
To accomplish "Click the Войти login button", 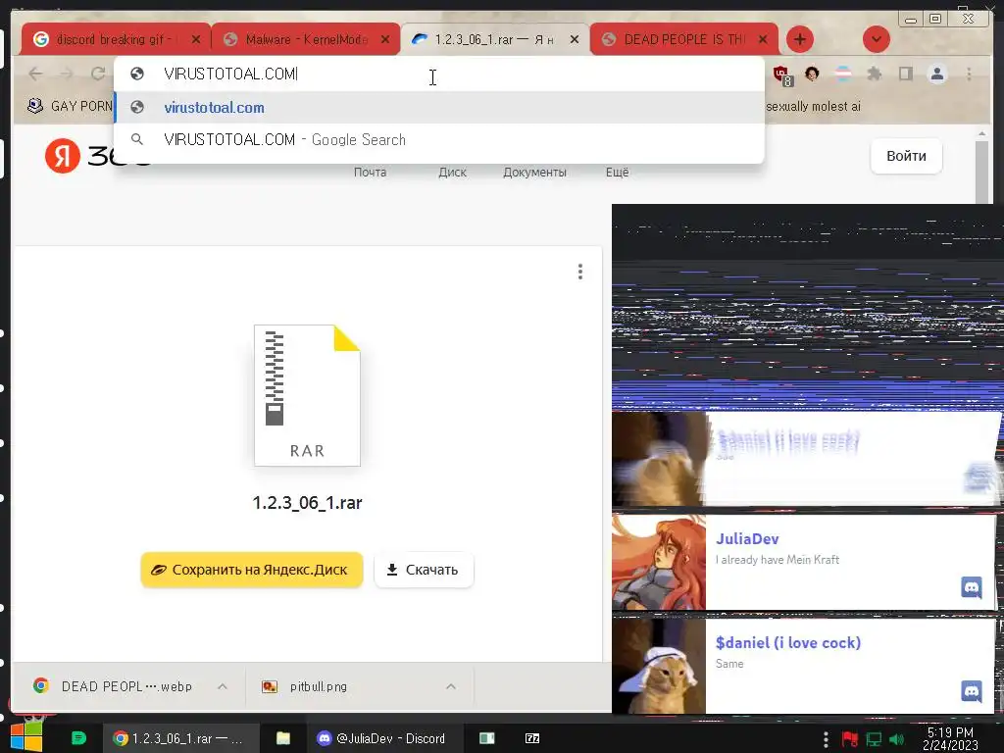I will point(906,156).
